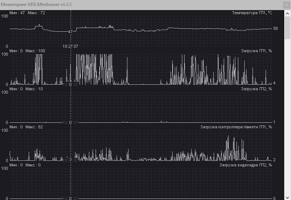This screenshot has width=291, height=200.
Task: Select the "Загрузка контроллера памяти ГП1" graph title
Action: coord(236,127)
